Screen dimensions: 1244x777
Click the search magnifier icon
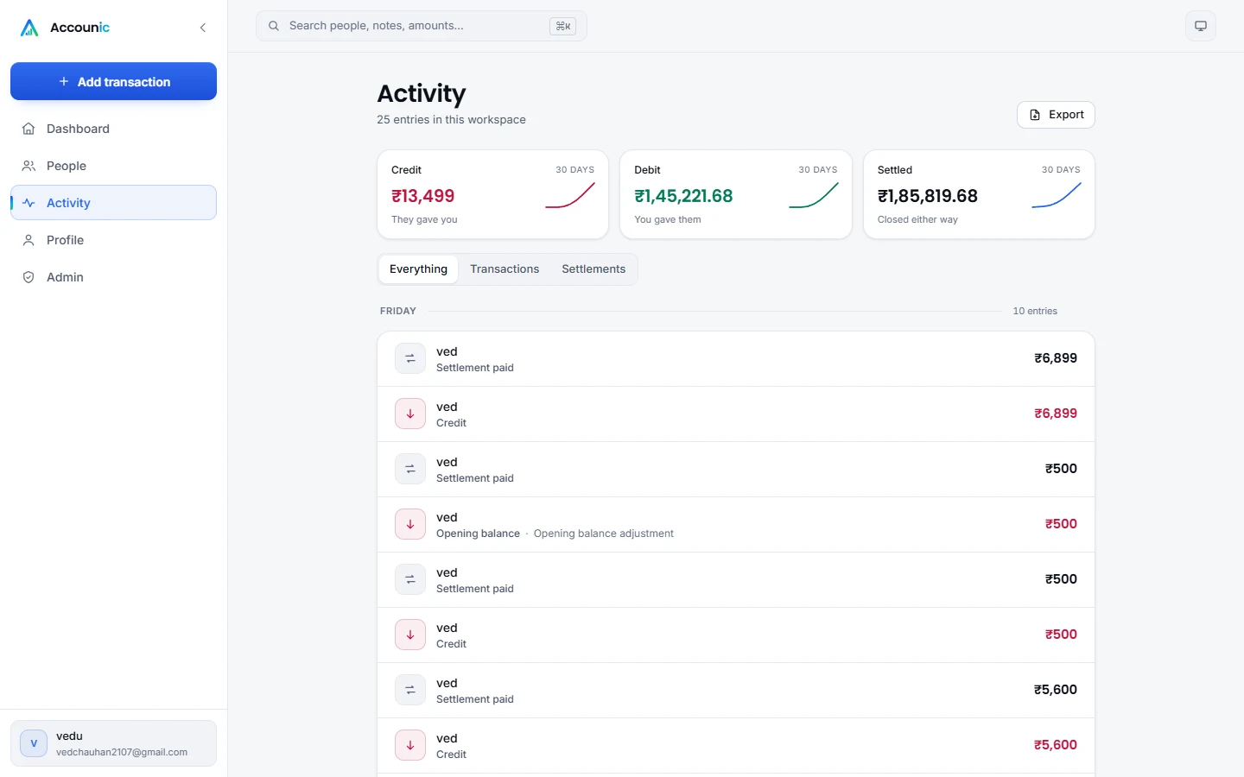pyautogui.click(x=273, y=26)
